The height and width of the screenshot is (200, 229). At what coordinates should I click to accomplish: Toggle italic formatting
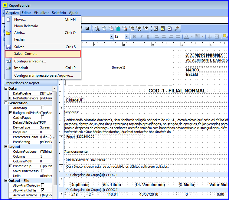(x=141, y=37)
